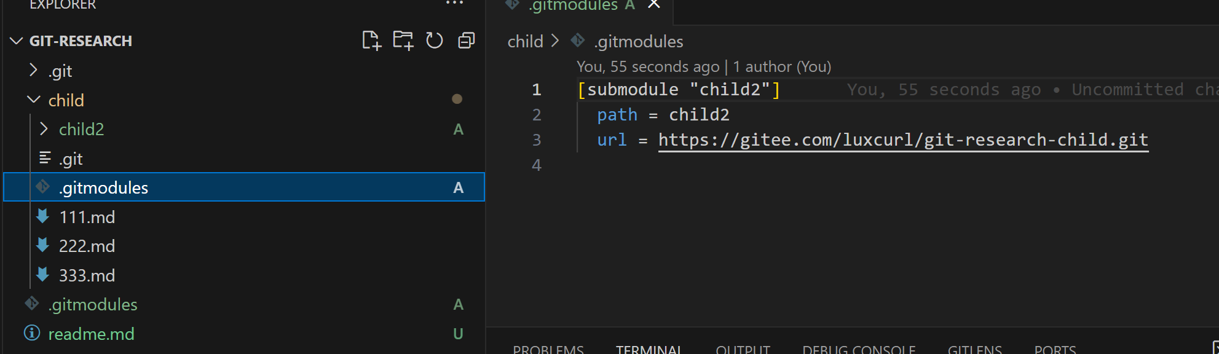
Task: Collapse the GIT-RESEARCH root section
Action: click(17, 41)
